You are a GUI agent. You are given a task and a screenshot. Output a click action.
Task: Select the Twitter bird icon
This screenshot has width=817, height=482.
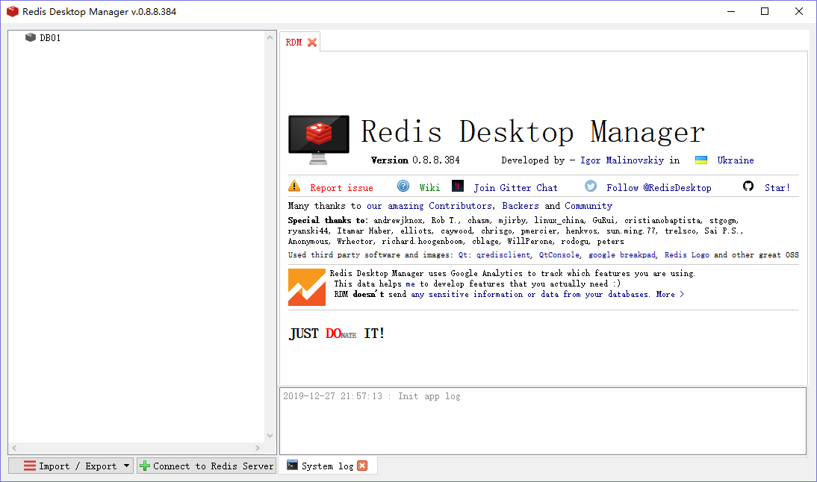[590, 187]
